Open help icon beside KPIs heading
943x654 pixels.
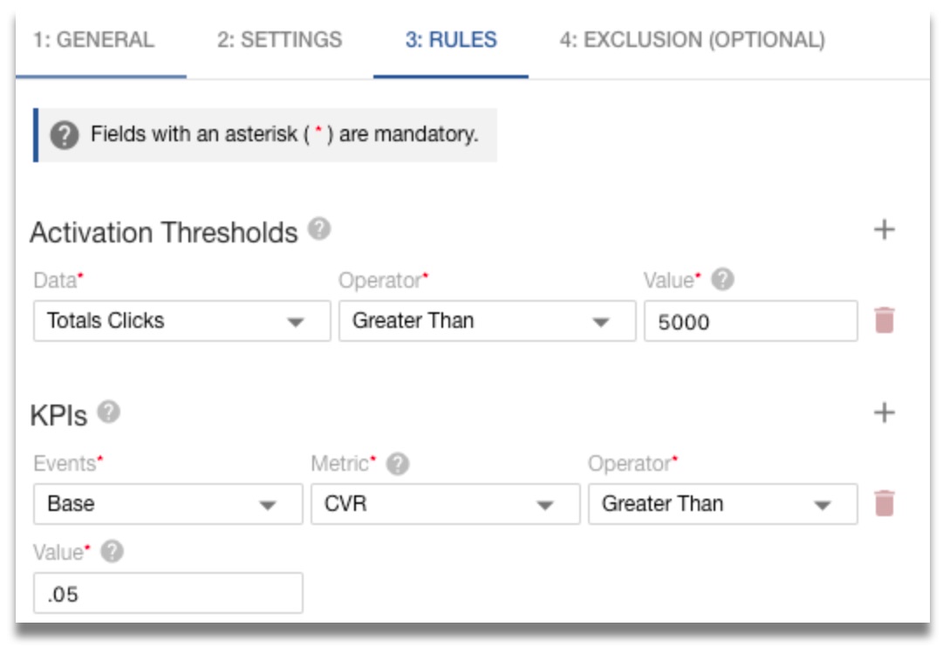pos(109,412)
